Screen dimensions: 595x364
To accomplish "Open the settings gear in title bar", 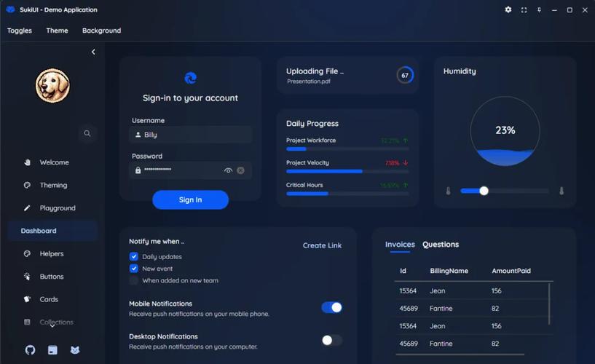I will tap(508, 10).
